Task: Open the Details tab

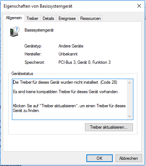Action: tap(48, 18)
